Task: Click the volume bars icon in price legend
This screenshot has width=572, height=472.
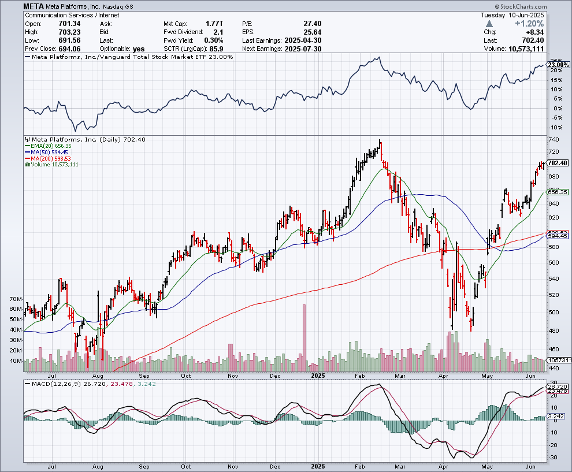Action: (x=27, y=165)
